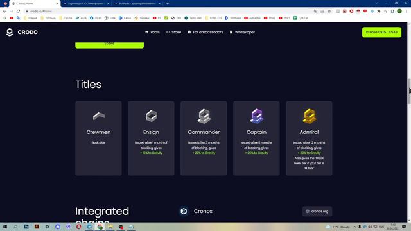Screen dimensions: 411x231
Task: Open the Temp Mail bookmark
Action: [193, 18]
